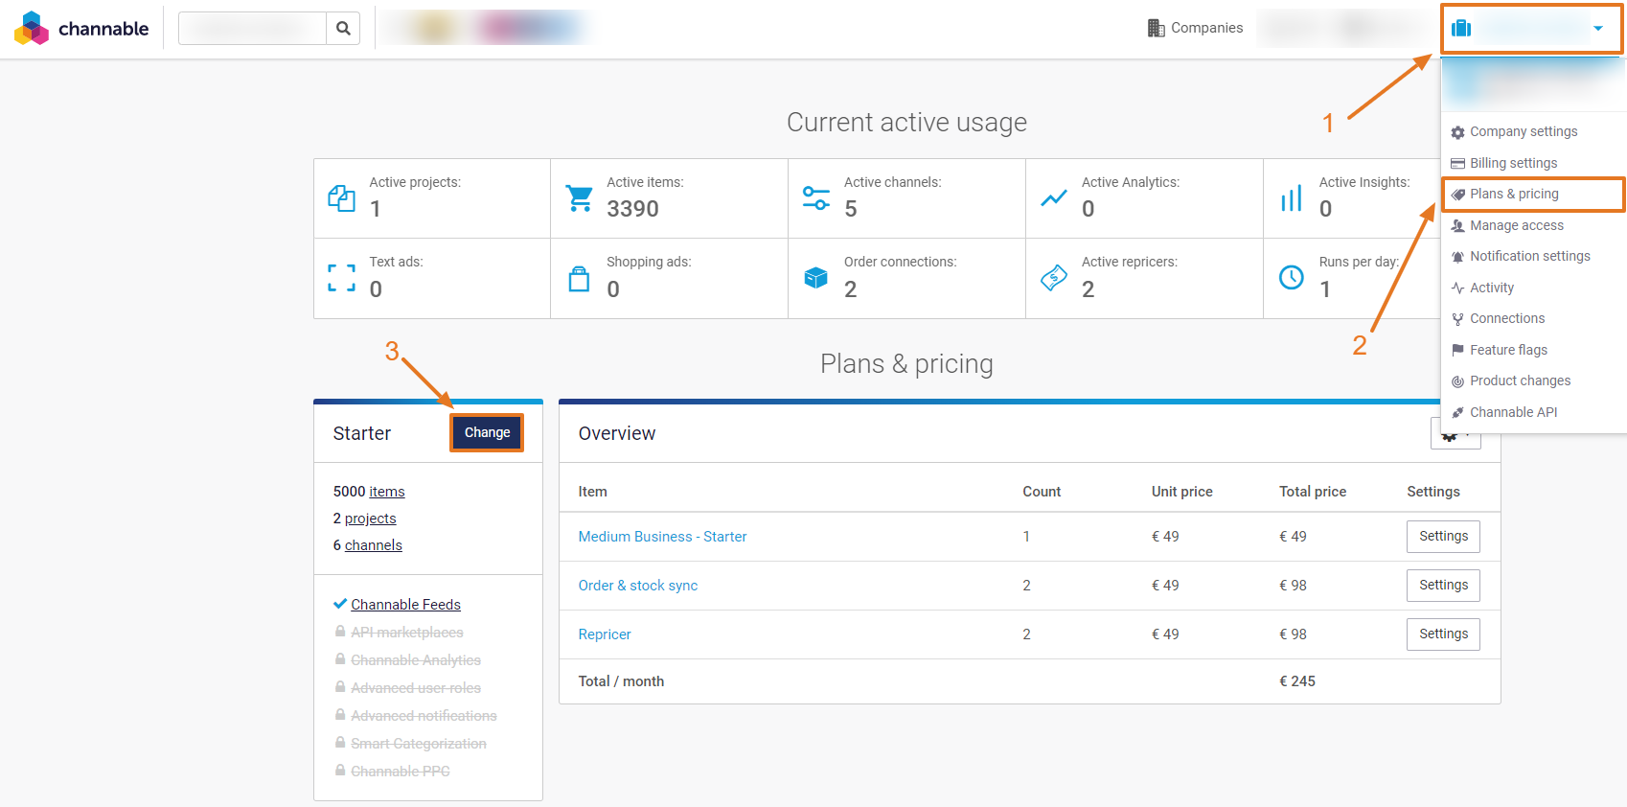Click the Starter plan title
Viewport: 1627px width, 807px height.
362,433
